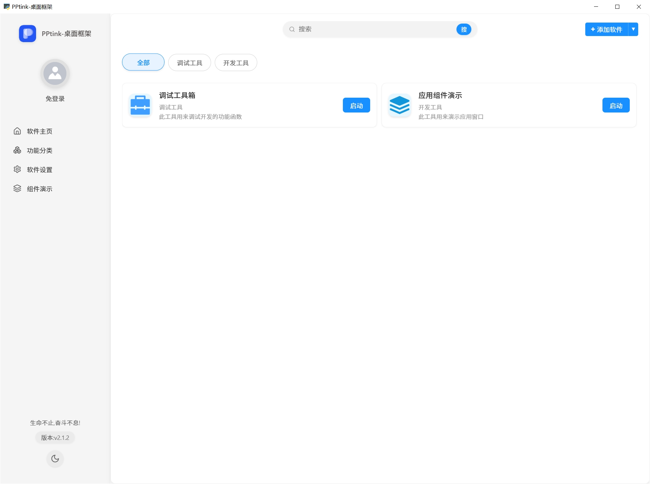Select the 开发工具 filter tab
Viewport: 650px width, 484px height.
(x=236, y=63)
